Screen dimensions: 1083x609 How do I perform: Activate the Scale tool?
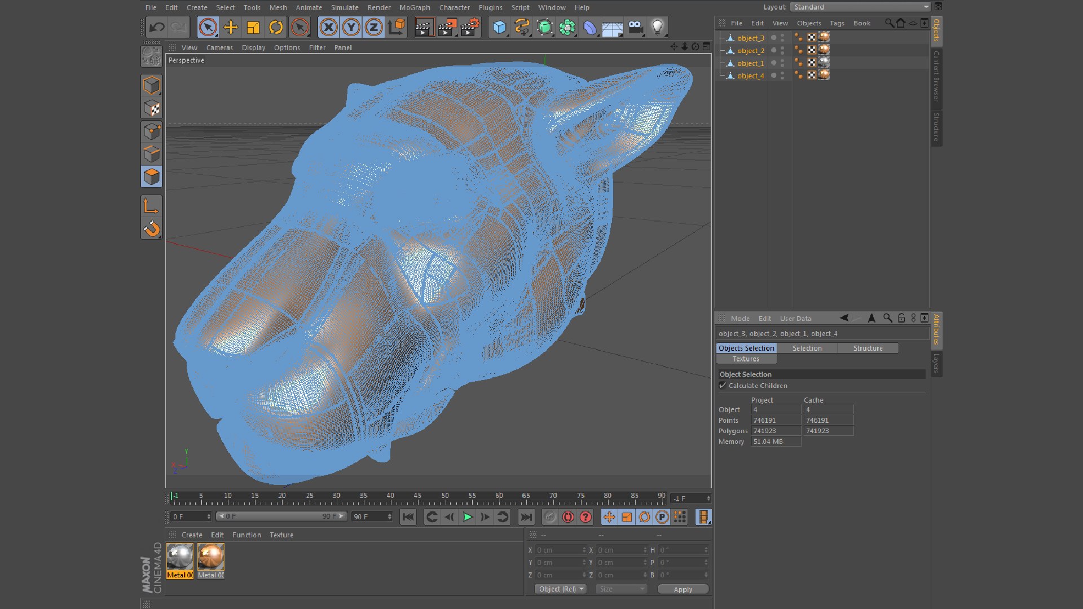pos(253,27)
